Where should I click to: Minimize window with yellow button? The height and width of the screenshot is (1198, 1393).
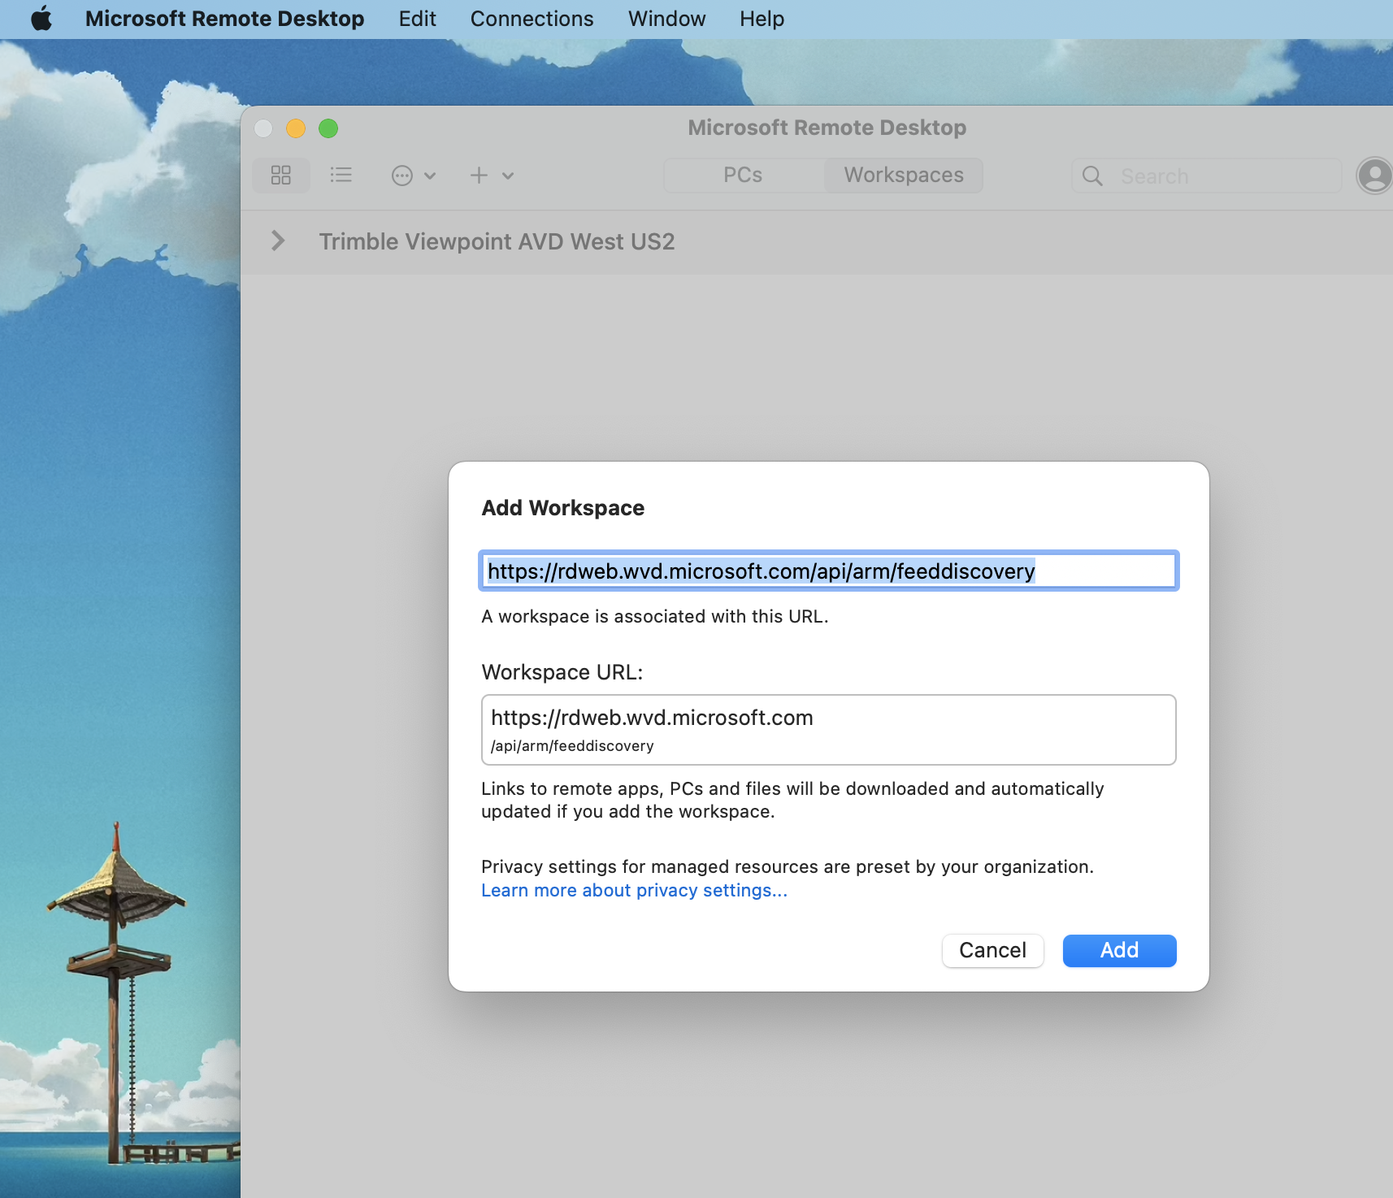[296, 128]
